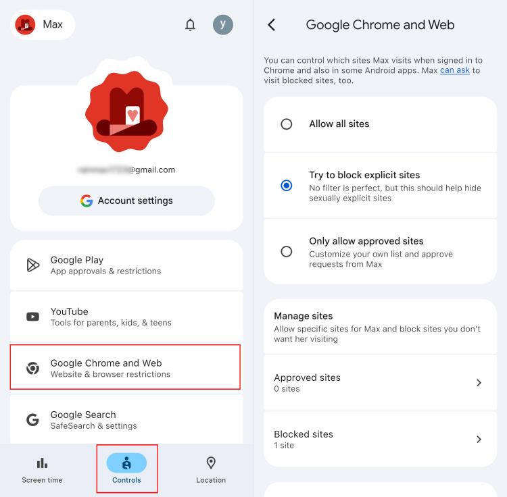Open Google Chrome and Web restrictions
This screenshot has width=507, height=497.
click(125, 367)
